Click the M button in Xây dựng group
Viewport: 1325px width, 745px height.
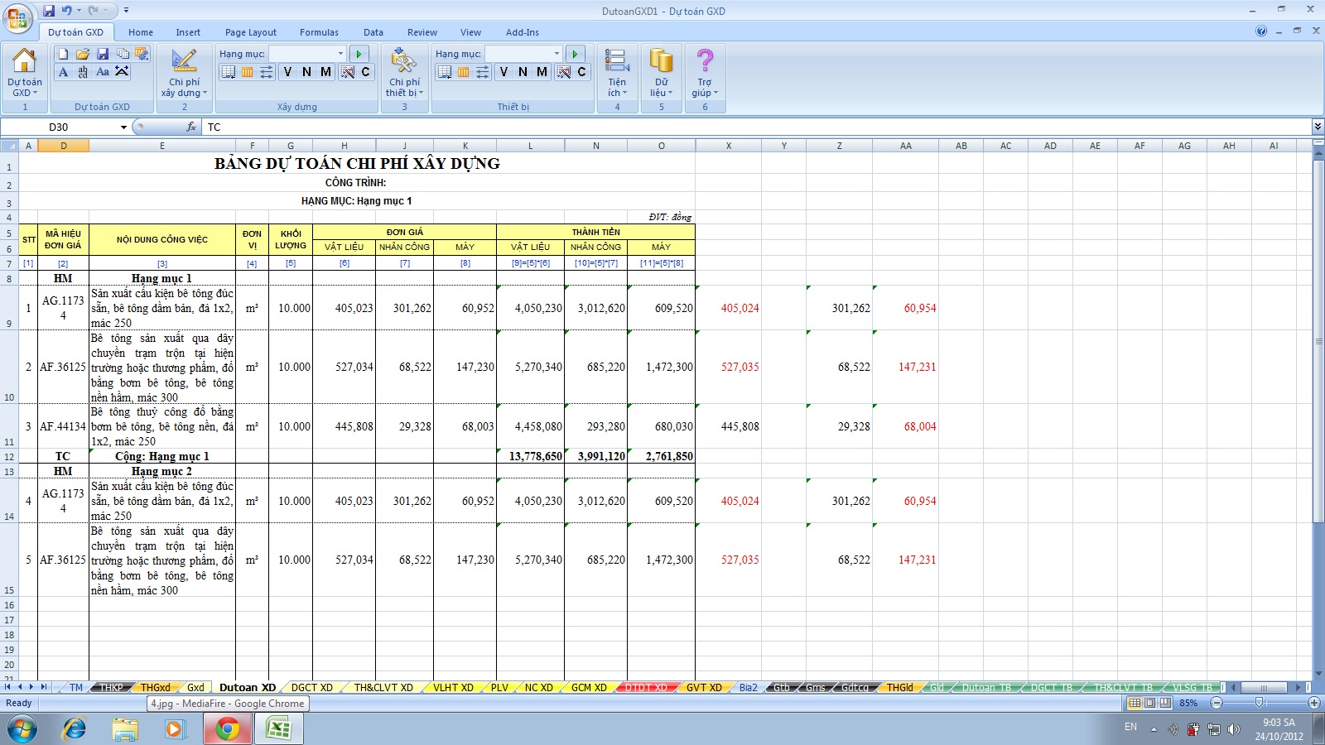(325, 72)
